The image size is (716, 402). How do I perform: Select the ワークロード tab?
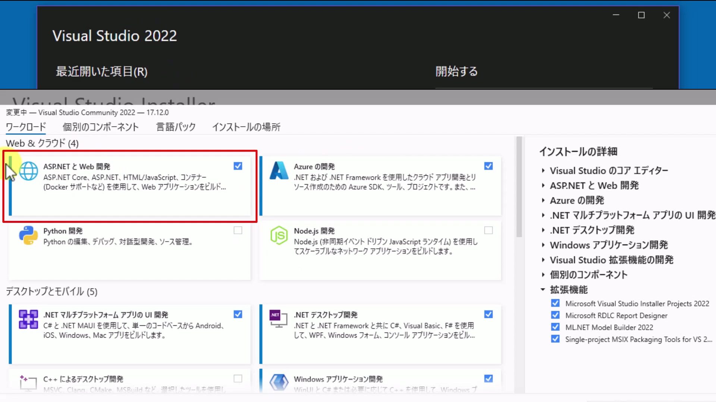pos(26,127)
